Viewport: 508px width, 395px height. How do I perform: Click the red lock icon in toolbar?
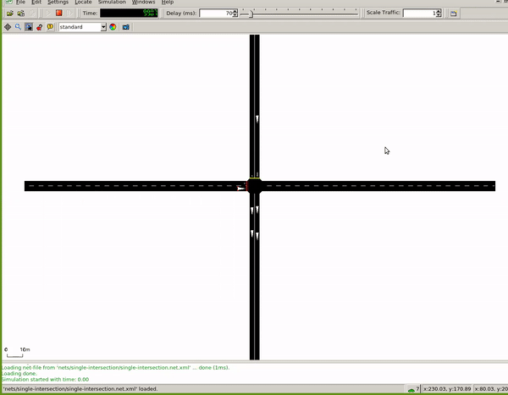pos(40,27)
